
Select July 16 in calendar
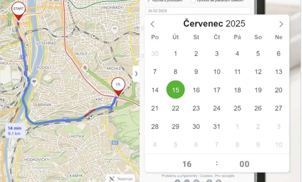196,90
